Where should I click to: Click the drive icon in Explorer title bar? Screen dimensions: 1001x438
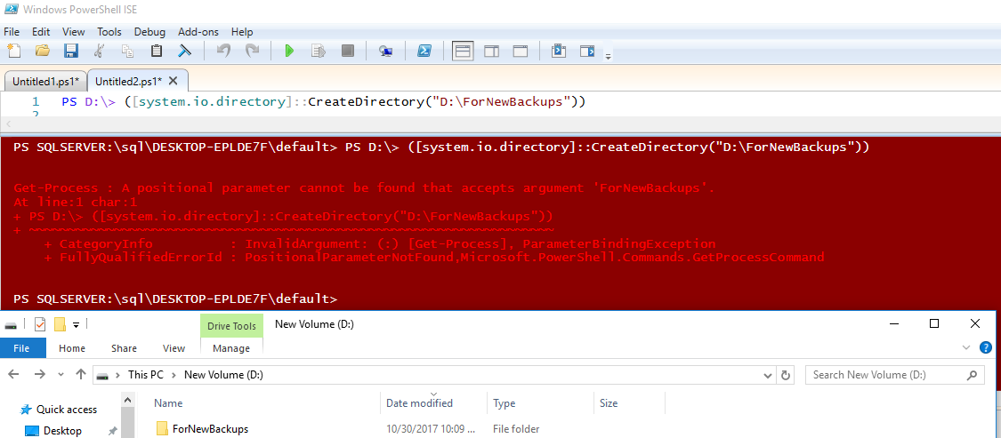click(x=11, y=324)
